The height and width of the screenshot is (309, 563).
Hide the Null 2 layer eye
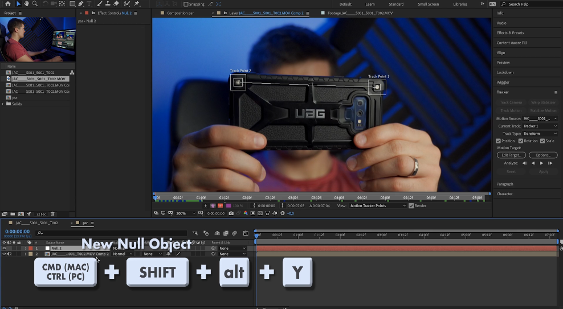pyautogui.click(x=5, y=248)
